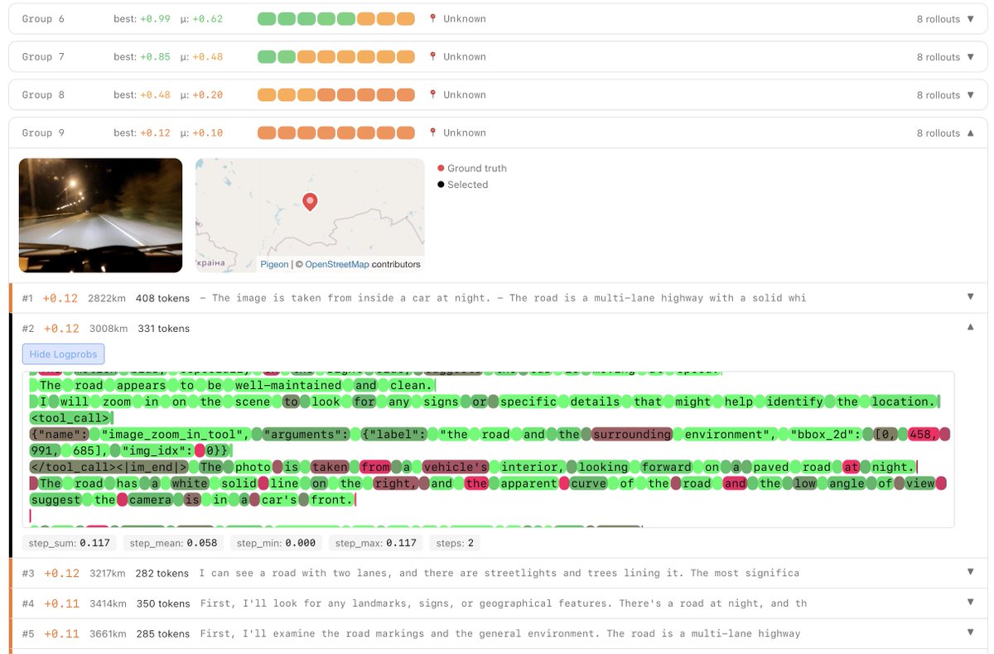Click the red ground truth map marker
994x654 pixels.
click(x=310, y=201)
